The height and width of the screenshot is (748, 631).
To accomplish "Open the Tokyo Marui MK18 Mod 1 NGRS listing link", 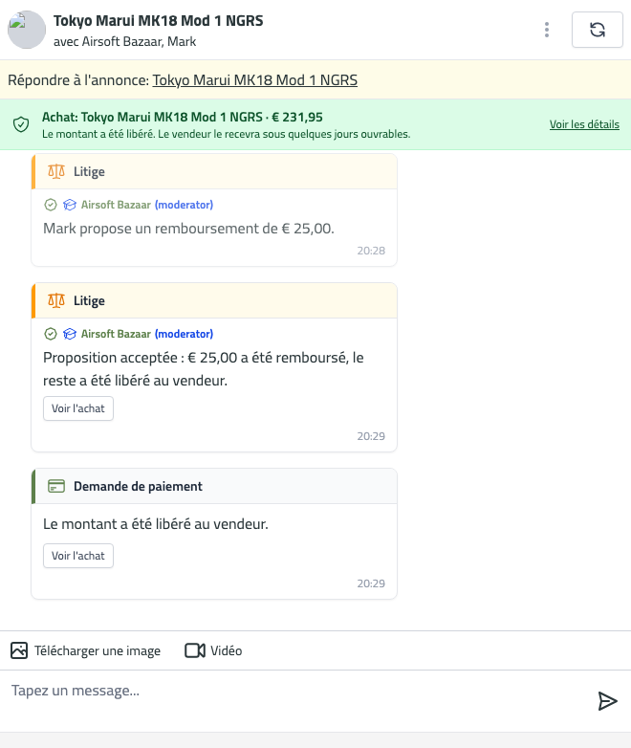I will 254,79.
